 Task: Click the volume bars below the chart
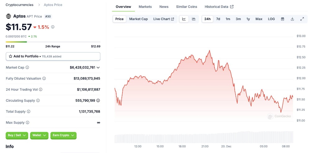[204, 137]
